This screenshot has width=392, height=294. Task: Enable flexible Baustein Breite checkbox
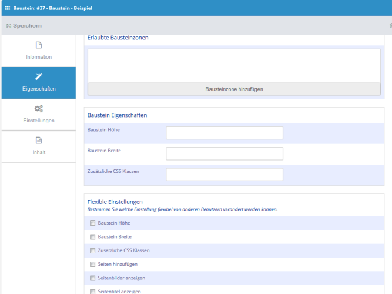tap(93, 237)
